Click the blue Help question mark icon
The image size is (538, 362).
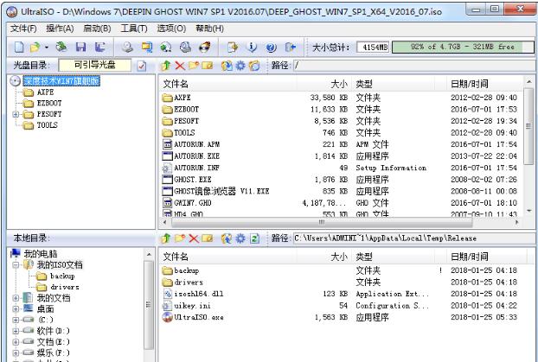coord(271,47)
